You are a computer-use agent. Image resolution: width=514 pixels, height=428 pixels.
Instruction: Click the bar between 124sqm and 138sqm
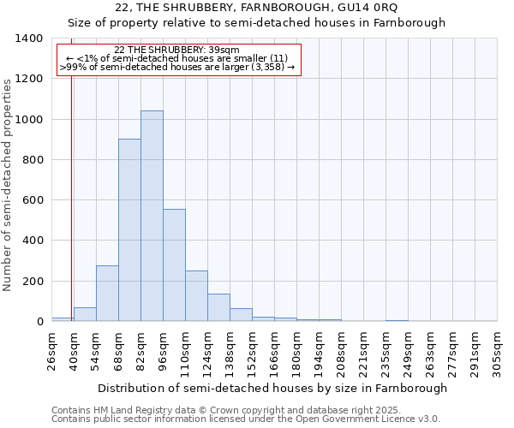tap(218, 307)
